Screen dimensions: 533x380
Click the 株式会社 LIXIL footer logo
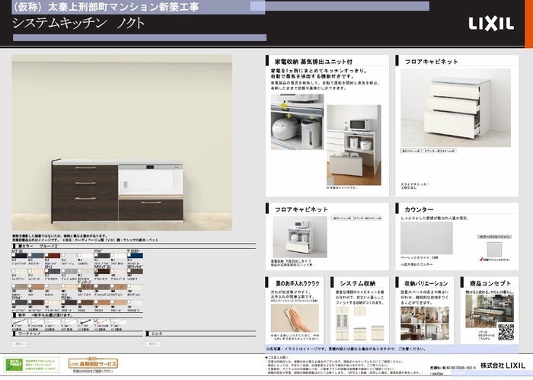[503, 366]
